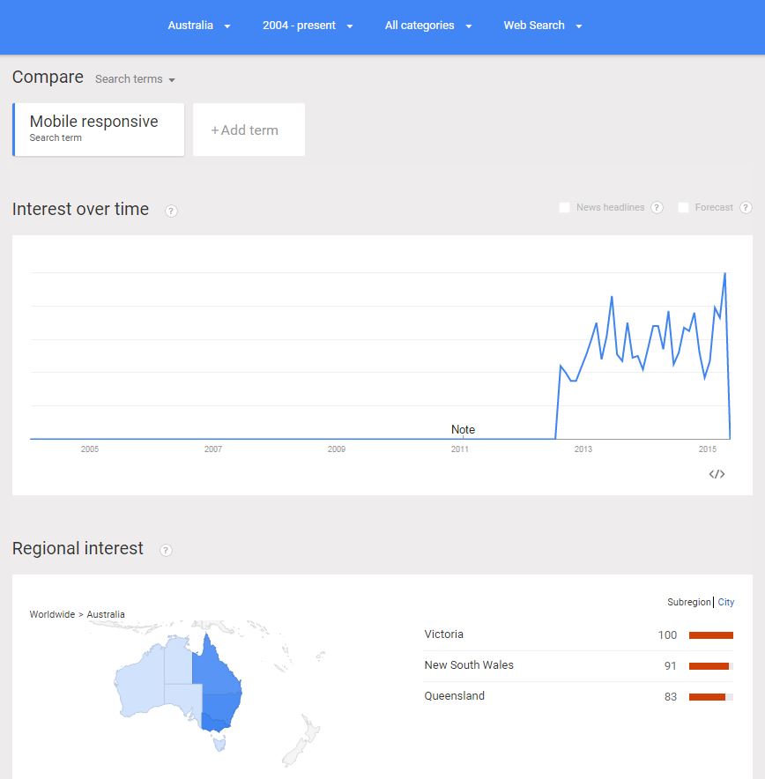Expand the Search terms compare dropdown

point(134,79)
